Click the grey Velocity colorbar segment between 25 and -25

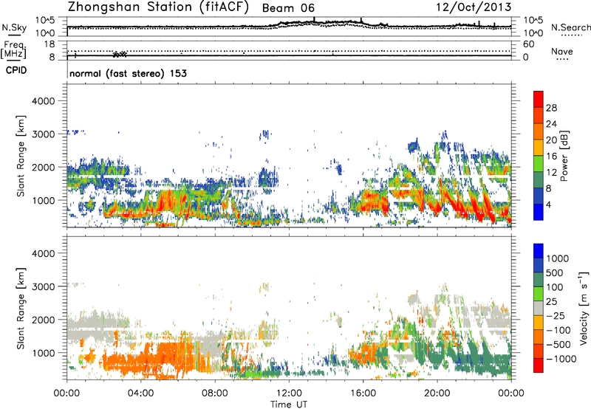539,308
